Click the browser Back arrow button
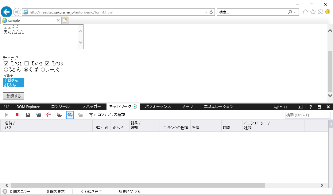 point(6,12)
